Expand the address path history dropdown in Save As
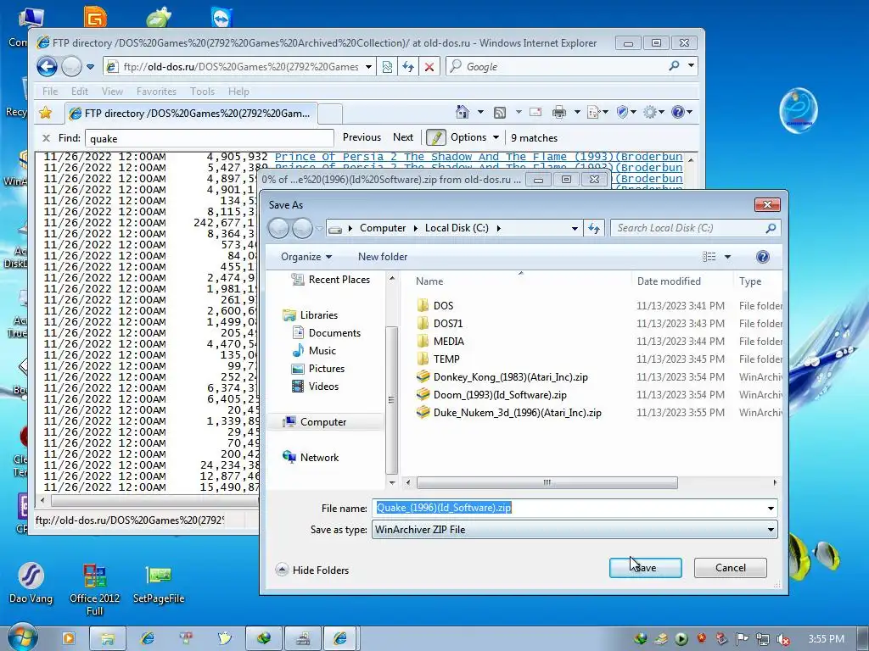Image resolution: width=869 pixels, height=651 pixels. click(x=575, y=228)
